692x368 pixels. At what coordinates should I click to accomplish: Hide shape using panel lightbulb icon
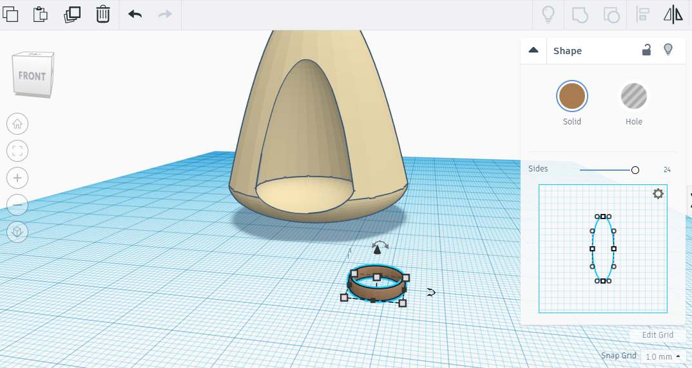point(668,50)
